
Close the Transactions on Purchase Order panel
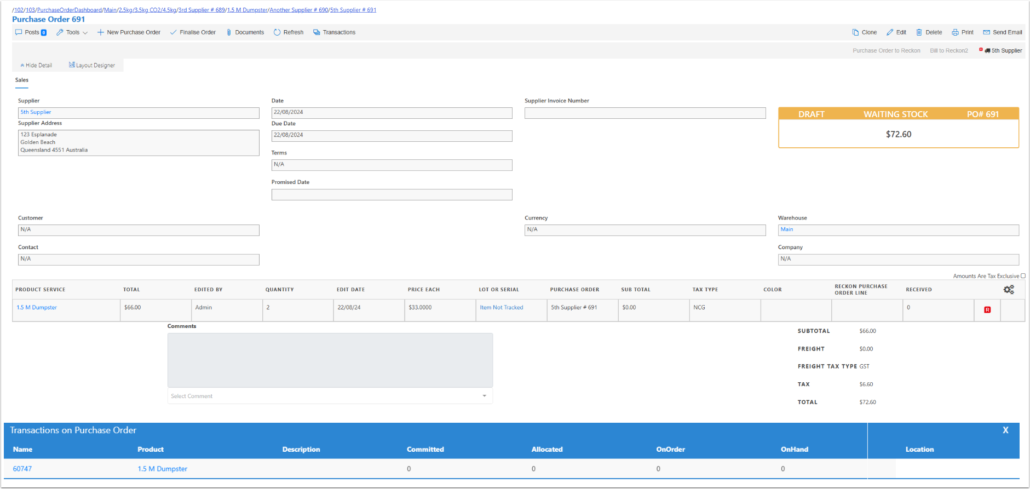pos(1005,430)
